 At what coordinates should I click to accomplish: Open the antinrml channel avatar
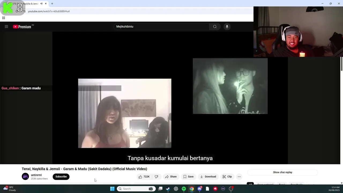coord(25,177)
